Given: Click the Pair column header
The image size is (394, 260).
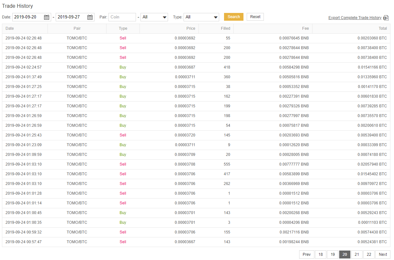Looking at the screenshot, I should coord(77,28).
